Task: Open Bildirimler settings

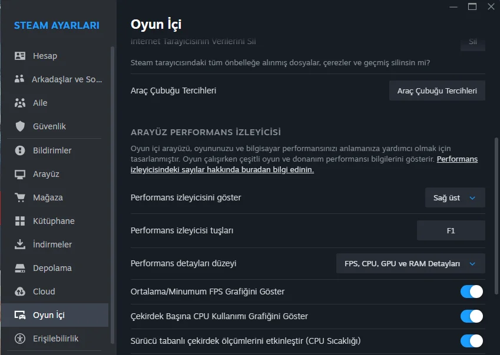Action: [x=55, y=150]
